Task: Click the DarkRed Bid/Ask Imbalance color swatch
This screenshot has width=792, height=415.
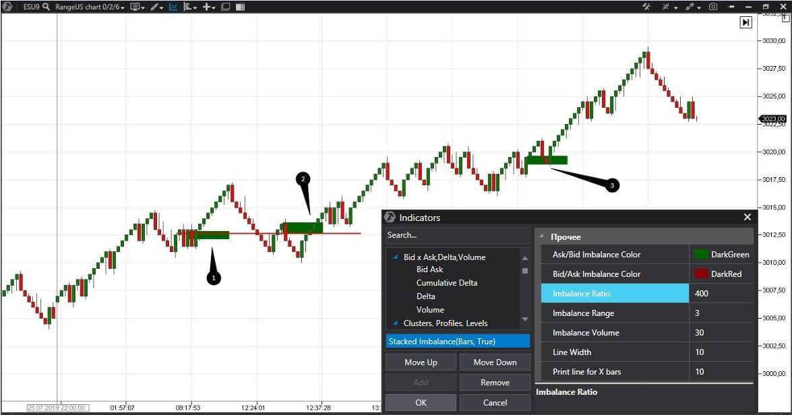Action: click(x=702, y=274)
